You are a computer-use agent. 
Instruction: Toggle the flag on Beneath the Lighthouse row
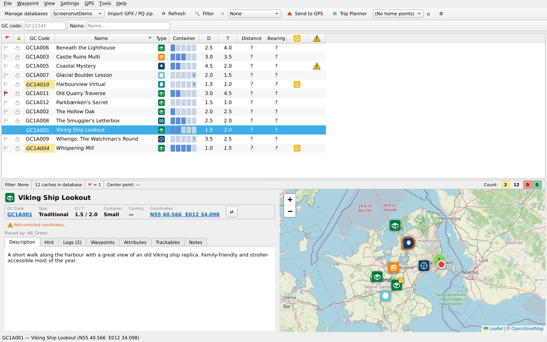tap(6, 48)
